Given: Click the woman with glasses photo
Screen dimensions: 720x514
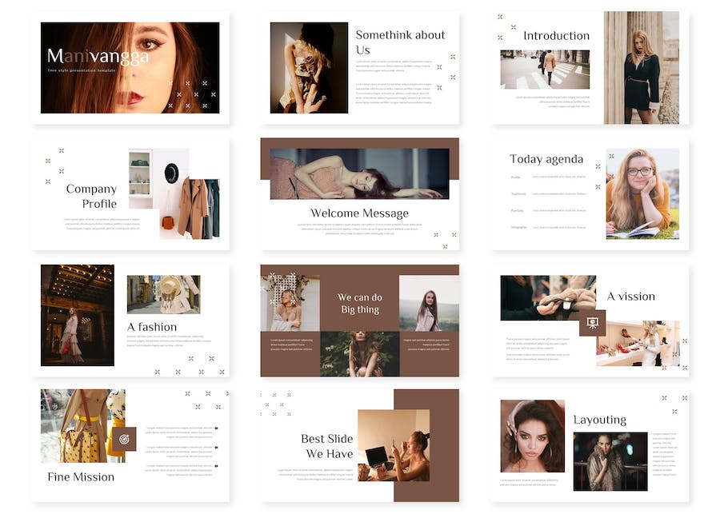Looking at the screenshot, I should (642, 193).
